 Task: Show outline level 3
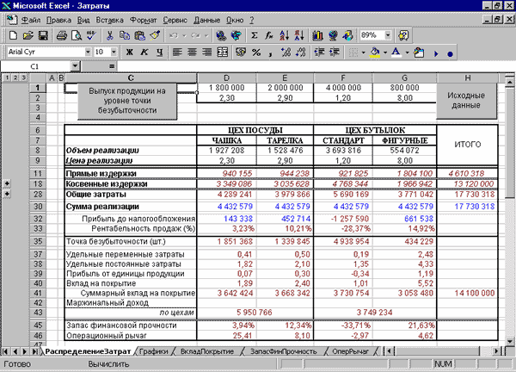(23, 77)
